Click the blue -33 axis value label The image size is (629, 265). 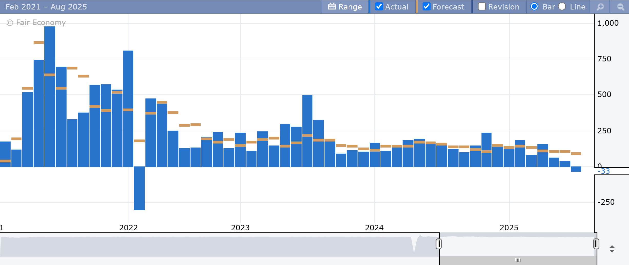pos(603,171)
